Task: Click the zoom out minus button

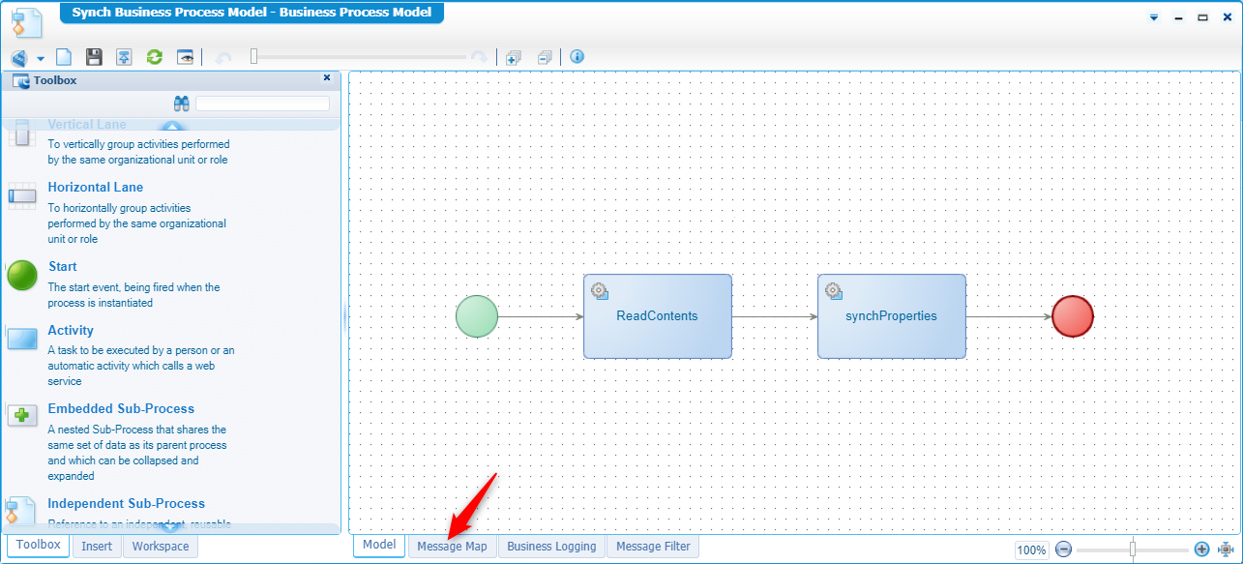Action: click(1063, 549)
